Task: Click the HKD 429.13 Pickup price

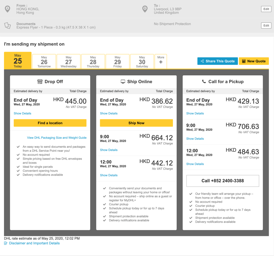Action: coord(242,101)
